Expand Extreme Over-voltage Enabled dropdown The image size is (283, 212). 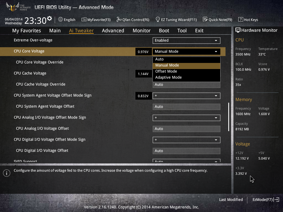tap(187, 40)
